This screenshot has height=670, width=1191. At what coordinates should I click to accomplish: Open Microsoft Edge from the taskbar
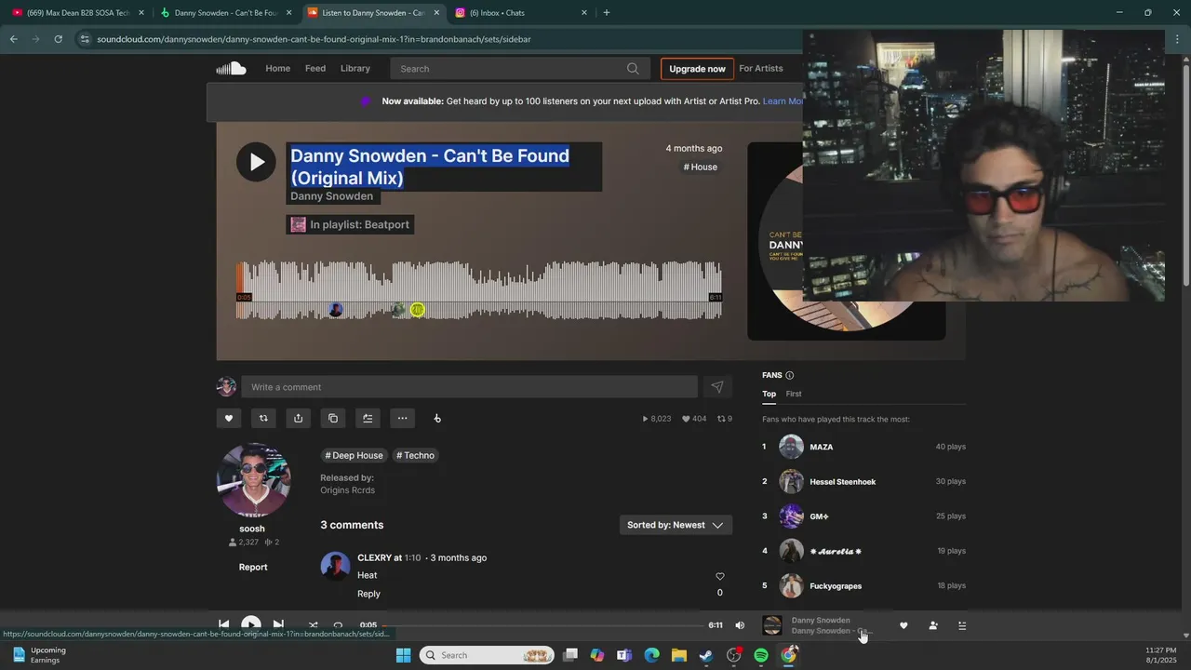pyautogui.click(x=652, y=655)
